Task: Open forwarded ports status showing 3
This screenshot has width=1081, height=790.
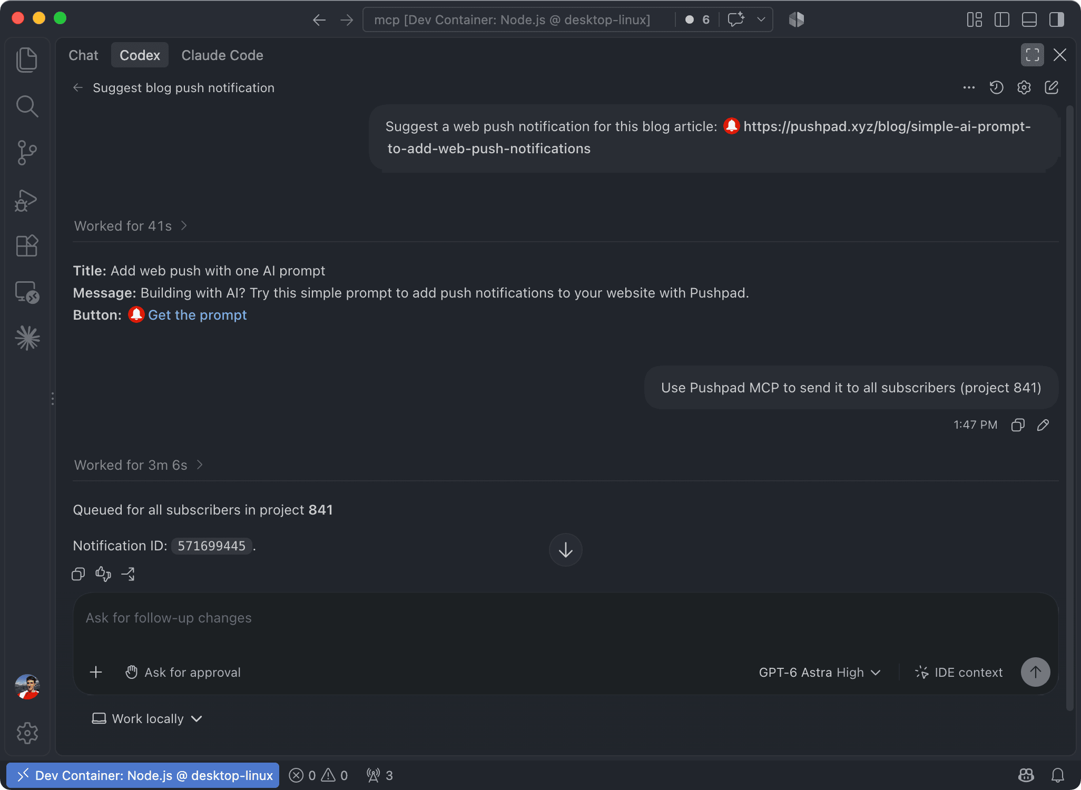Action: tap(379, 775)
